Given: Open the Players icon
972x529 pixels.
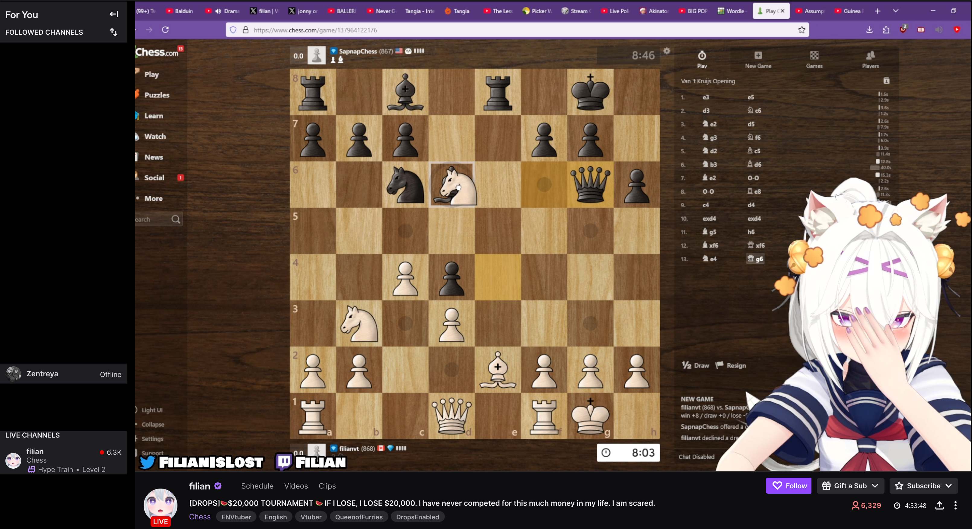Looking at the screenshot, I should [x=870, y=56].
